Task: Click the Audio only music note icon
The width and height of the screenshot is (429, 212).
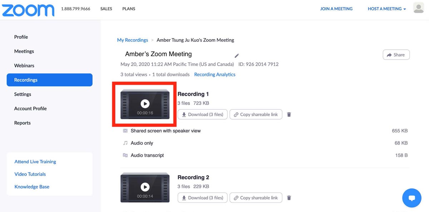Action: 125,143
